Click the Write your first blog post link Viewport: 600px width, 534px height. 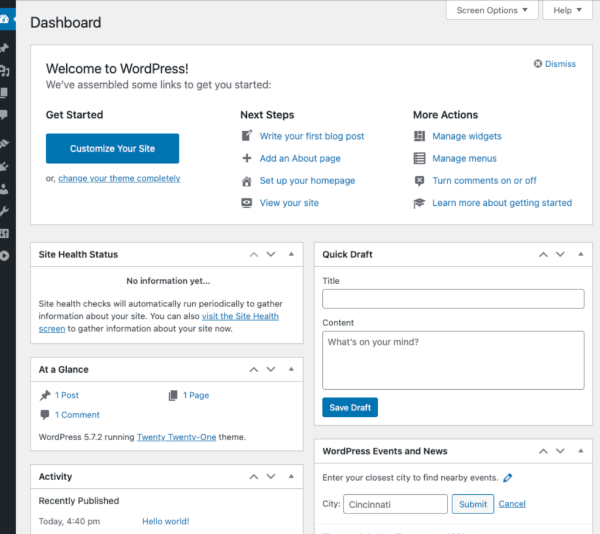[312, 136]
